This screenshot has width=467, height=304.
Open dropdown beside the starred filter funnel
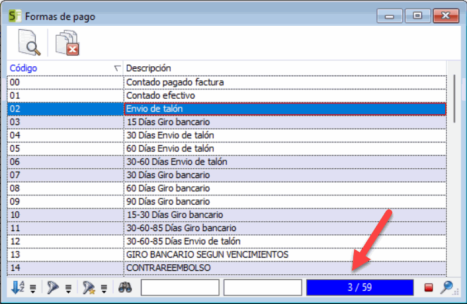pos(104,288)
